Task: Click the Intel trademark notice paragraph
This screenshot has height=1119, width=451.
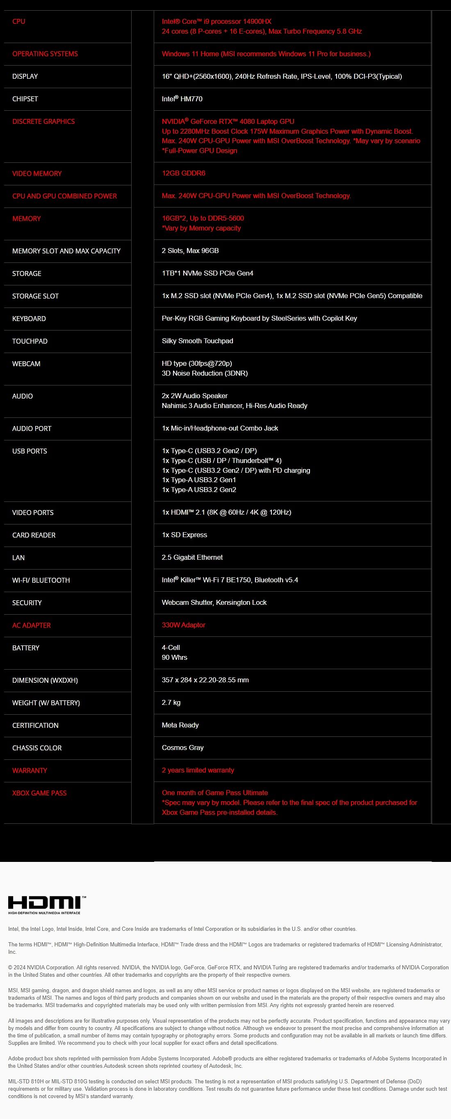Action: pyautogui.click(x=182, y=929)
